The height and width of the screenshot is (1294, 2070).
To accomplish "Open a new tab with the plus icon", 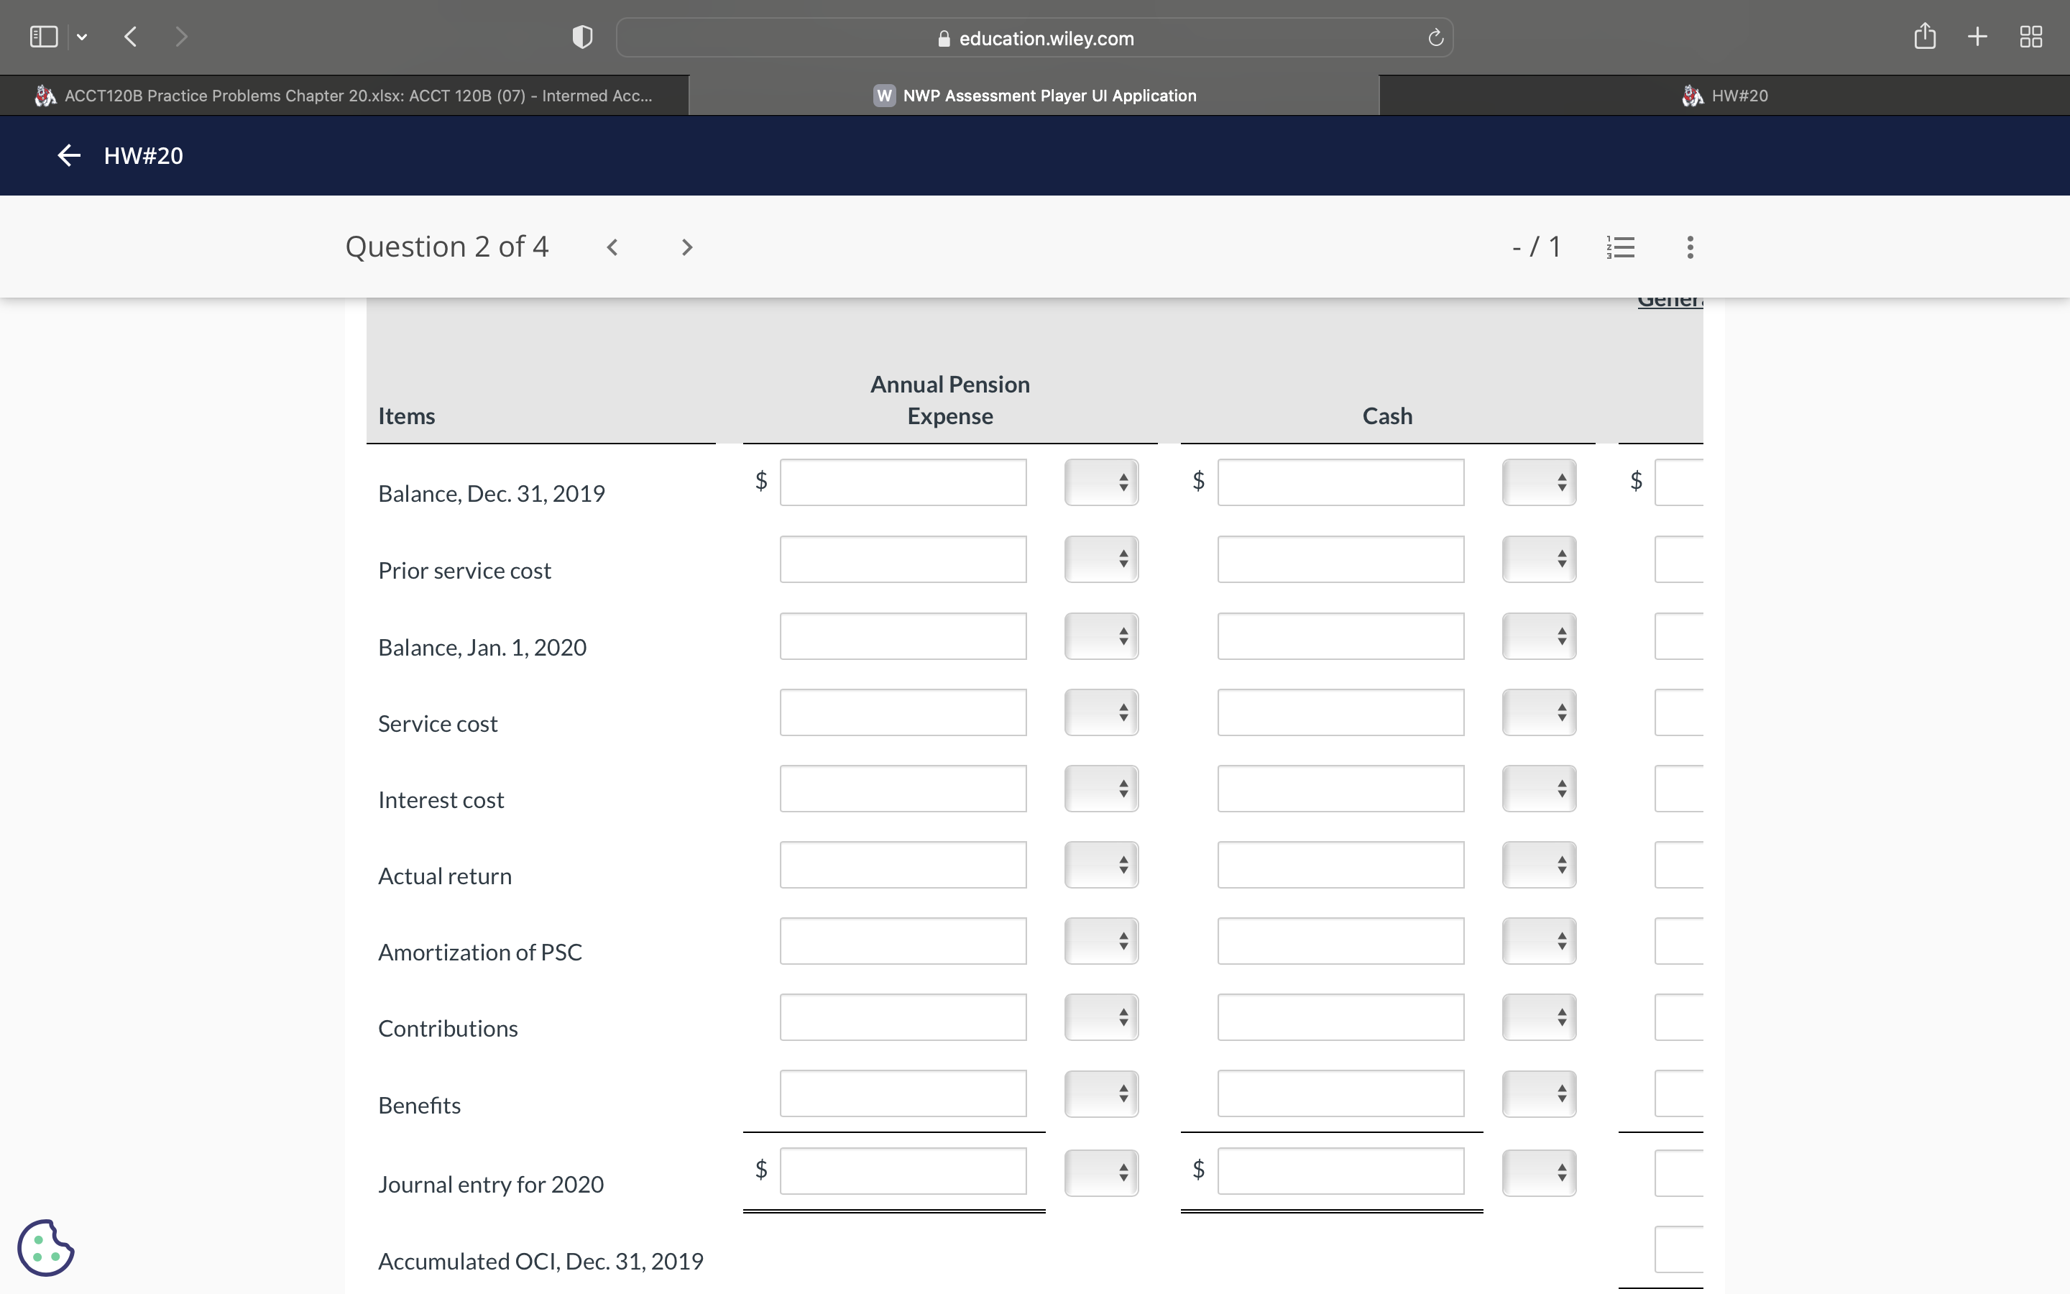I will 1977,36.
